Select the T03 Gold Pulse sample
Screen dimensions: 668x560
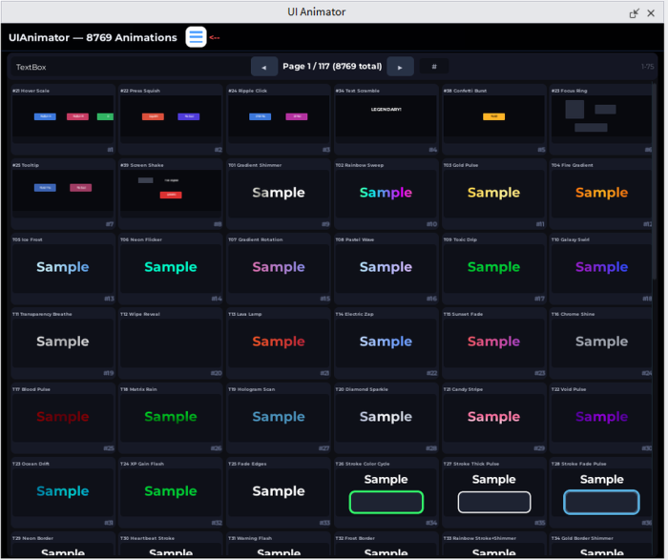point(493,193)
